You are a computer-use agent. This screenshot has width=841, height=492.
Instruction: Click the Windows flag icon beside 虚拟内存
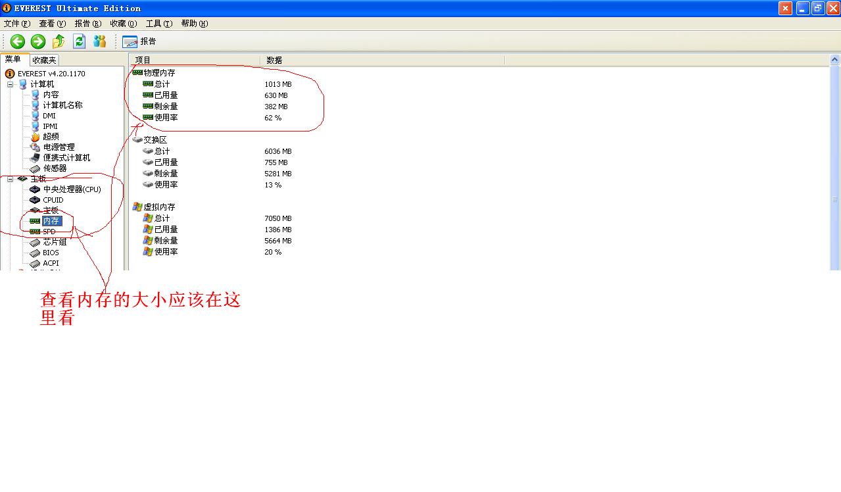(137, 207)
